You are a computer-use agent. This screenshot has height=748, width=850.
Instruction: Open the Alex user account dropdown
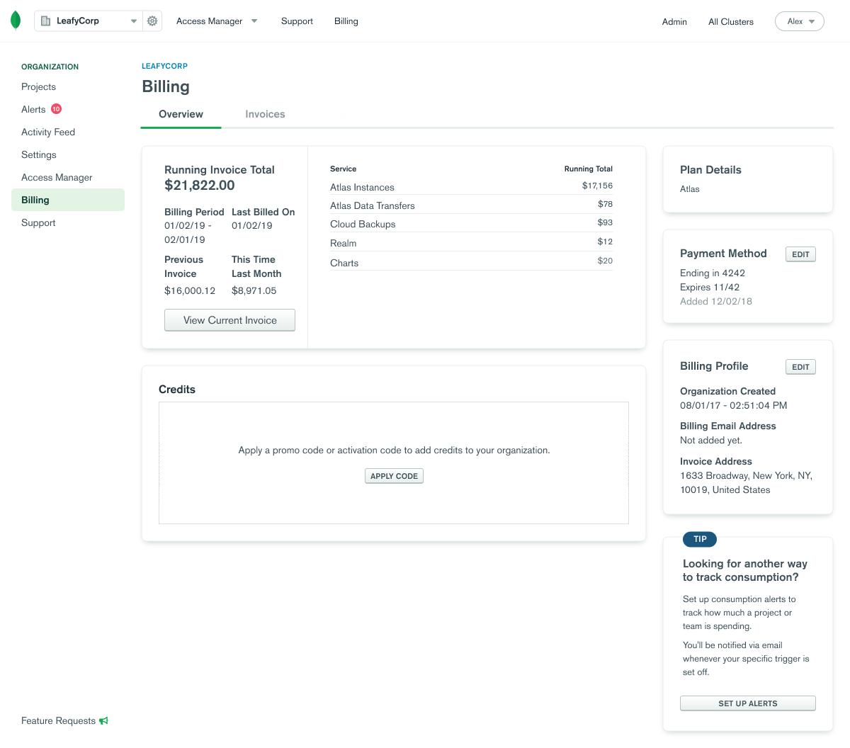point(799,21)
